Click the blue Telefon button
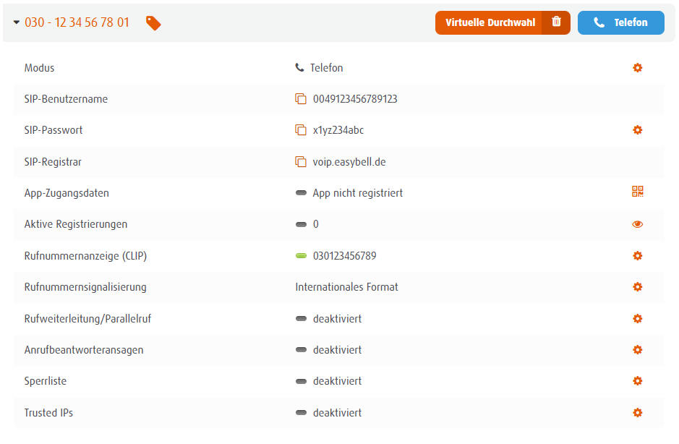 [x=620, y=22]
